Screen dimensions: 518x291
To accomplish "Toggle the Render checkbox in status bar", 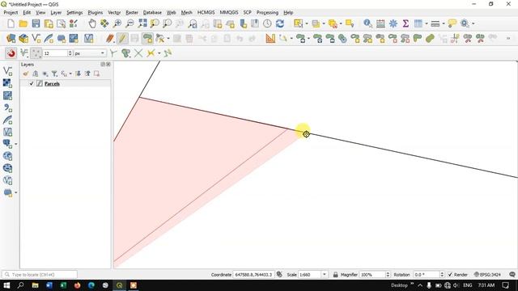I will tap(450, 275).
